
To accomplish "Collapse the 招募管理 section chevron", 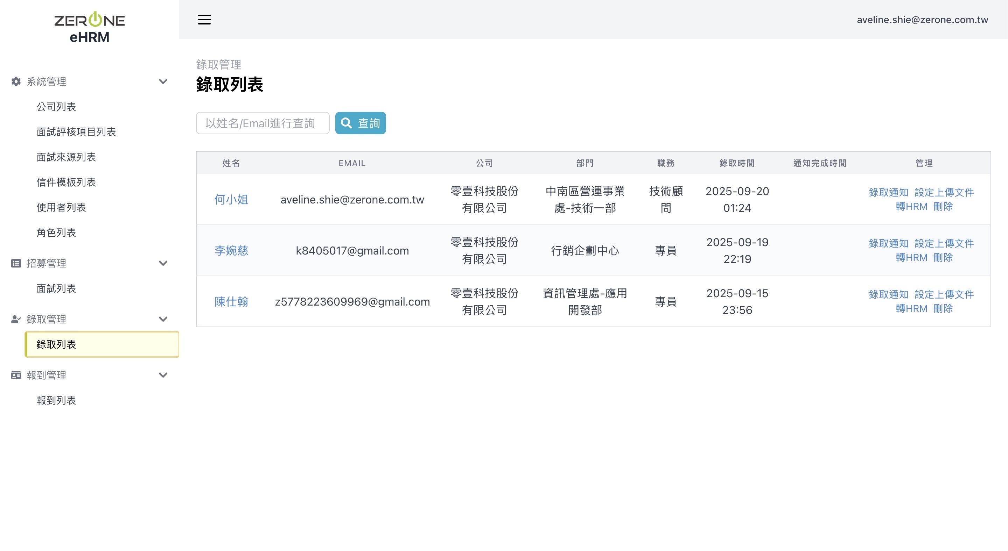I will 163,263.
